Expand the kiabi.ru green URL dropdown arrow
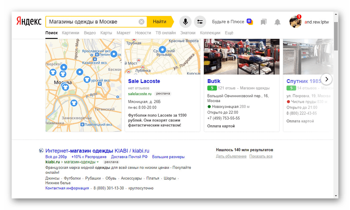 98,162
